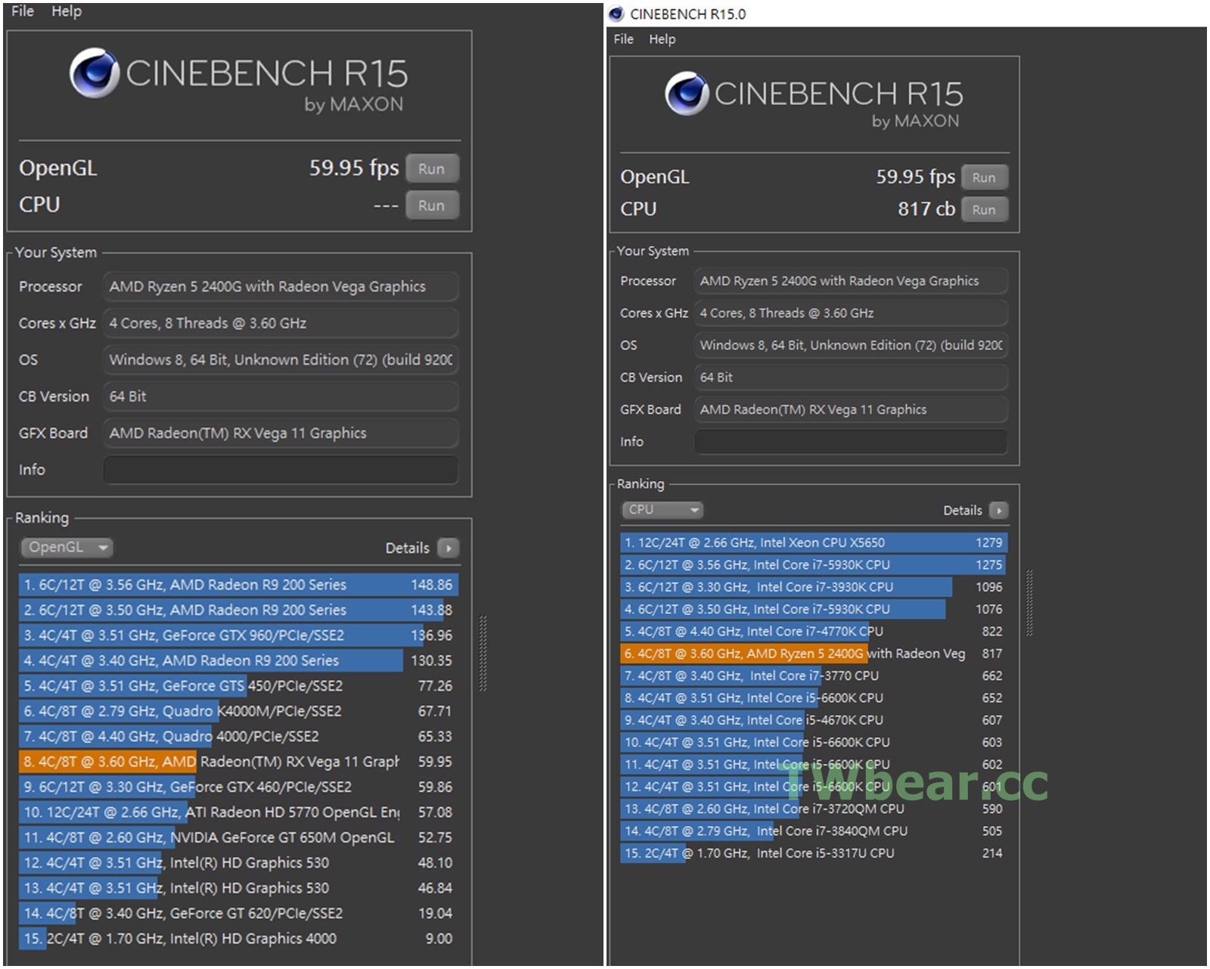Select the Core i7-3720QM ranking row
The image size is (1210, 969).
[x=814, y=809]
